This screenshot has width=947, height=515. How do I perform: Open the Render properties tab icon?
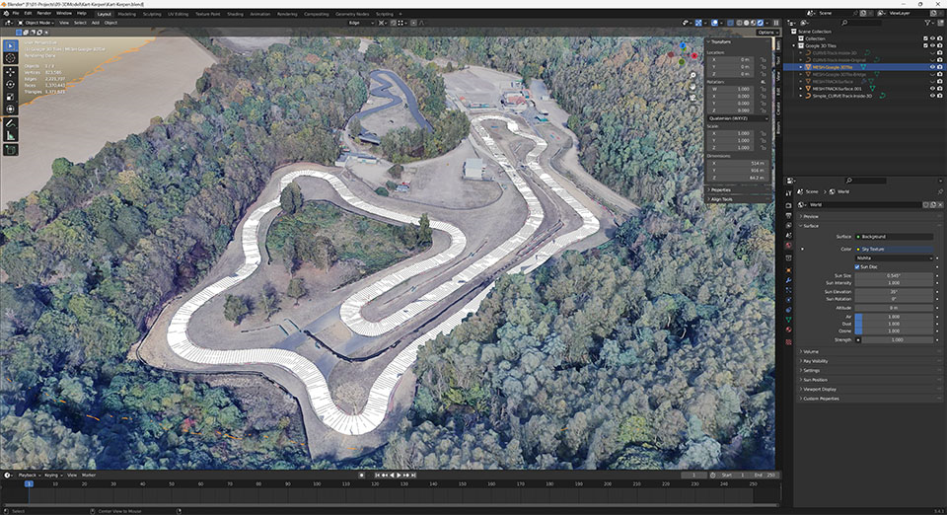click(788, 205)
